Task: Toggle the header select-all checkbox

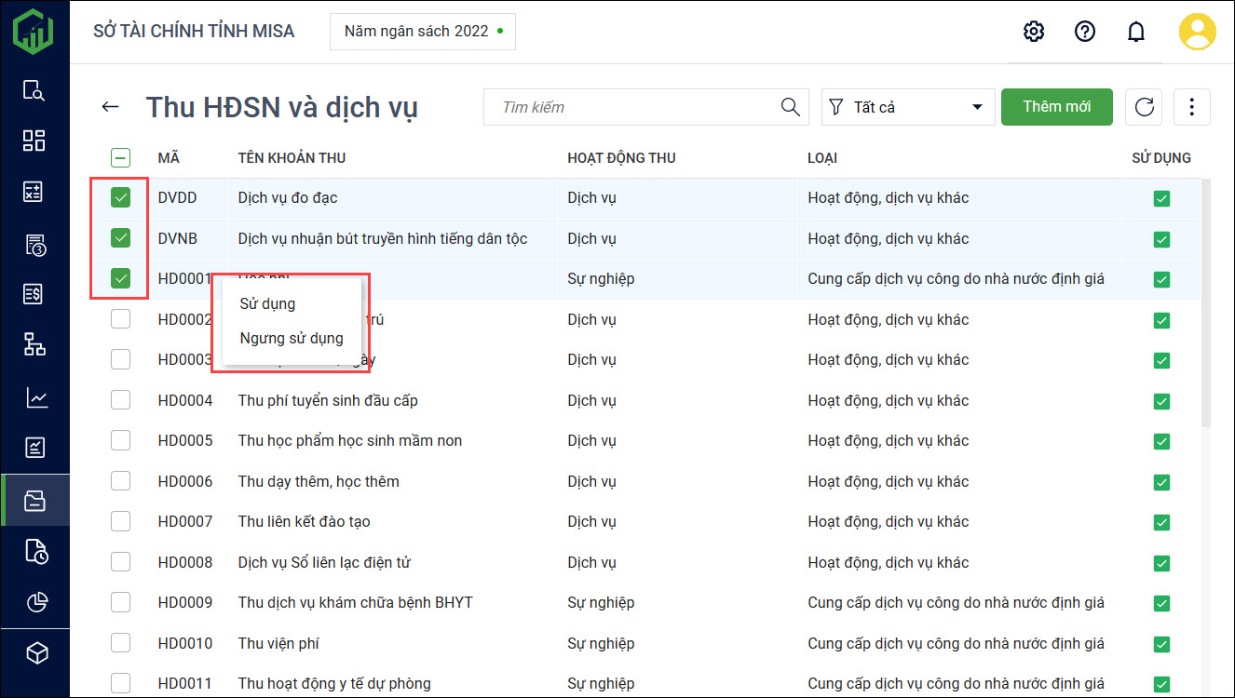Action: tap(120, 158)
